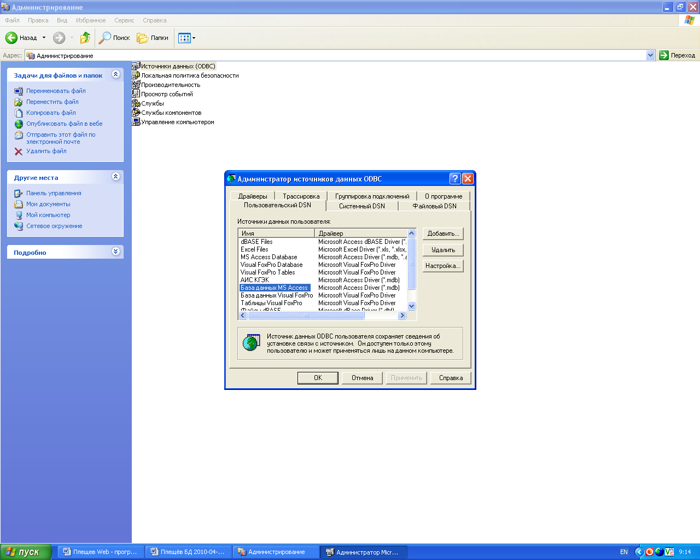Click the Добавить... button
The height and width of the screenshot is (560, 700).
click(x=443, y=234)
